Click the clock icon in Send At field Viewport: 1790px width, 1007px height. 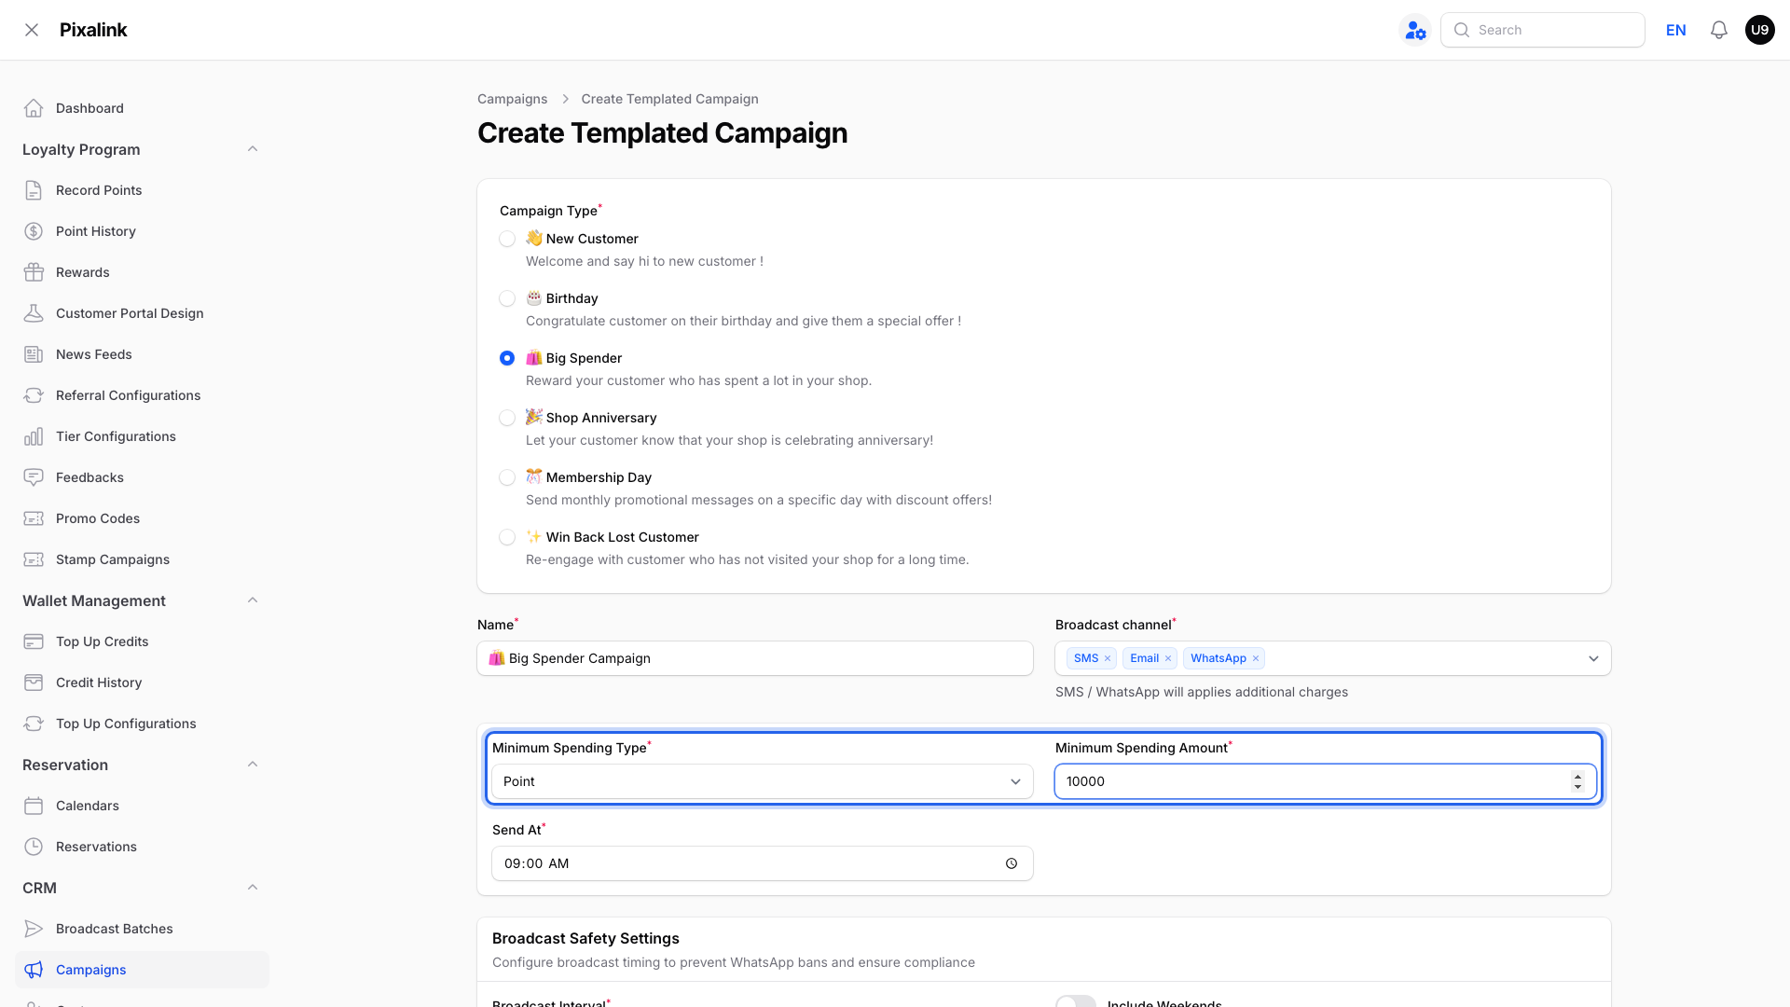click(1012, 863)
